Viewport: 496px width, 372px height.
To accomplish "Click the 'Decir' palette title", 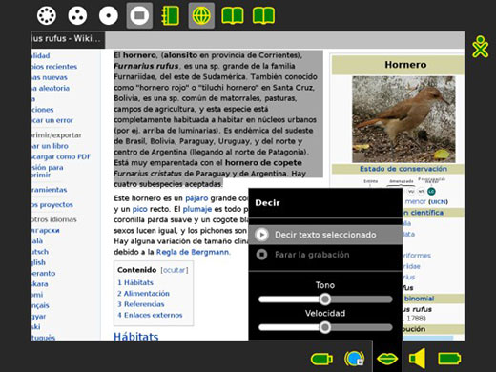I will tap(267, 203).
